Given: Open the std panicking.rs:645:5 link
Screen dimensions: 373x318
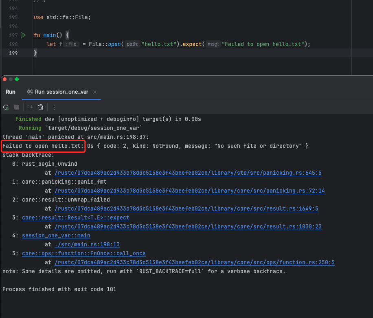Looking at the screenshot, I should (188, 173).
